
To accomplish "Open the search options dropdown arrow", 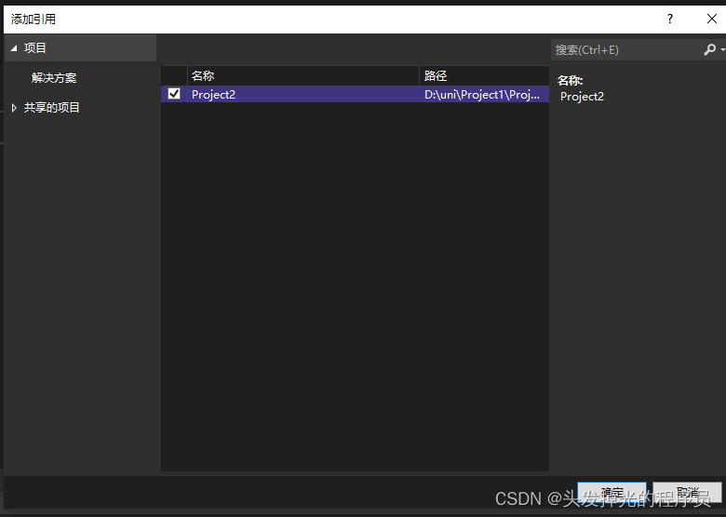I will (x=722, y=49).
